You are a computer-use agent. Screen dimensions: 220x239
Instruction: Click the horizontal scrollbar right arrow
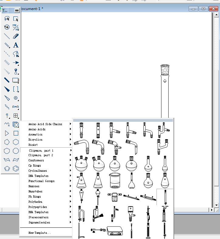211,210
